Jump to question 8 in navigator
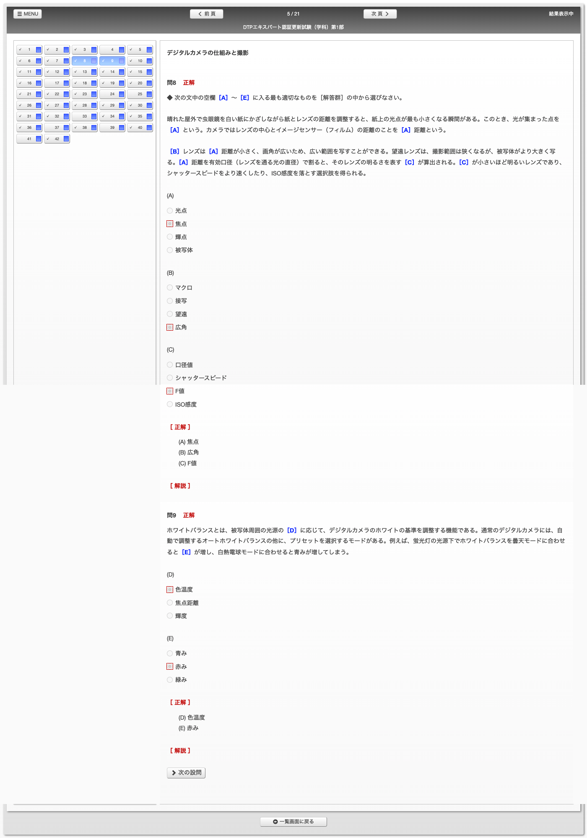Image resolution: width=587 pixels, height=838 pixels. (x=84, y=61)
